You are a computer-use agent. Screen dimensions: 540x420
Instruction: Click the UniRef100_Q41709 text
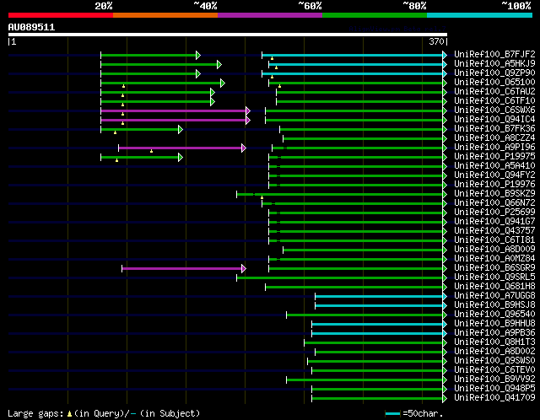[494, 398]
